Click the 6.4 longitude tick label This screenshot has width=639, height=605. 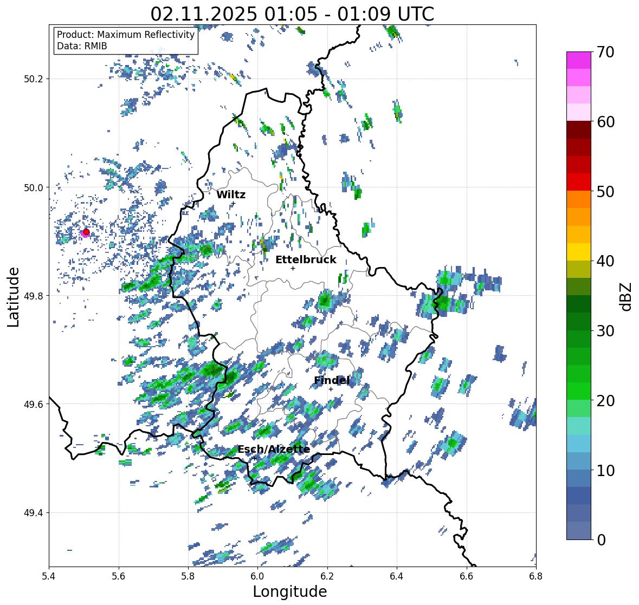point(397,576)
